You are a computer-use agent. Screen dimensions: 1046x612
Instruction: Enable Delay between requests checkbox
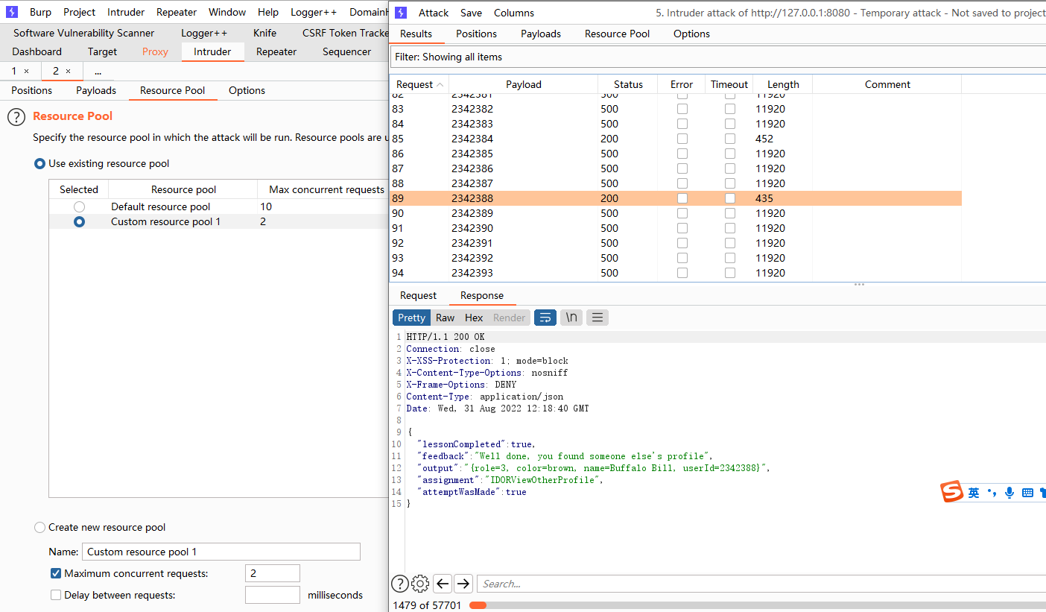pos(56,595)
